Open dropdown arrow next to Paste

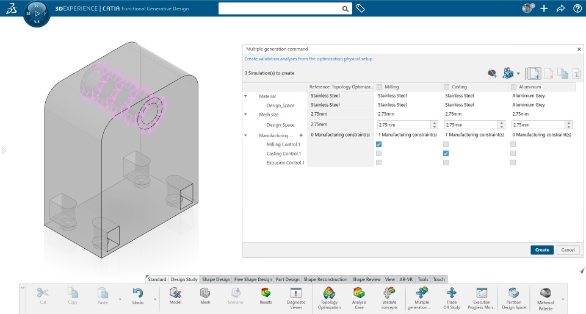(120, 299)
